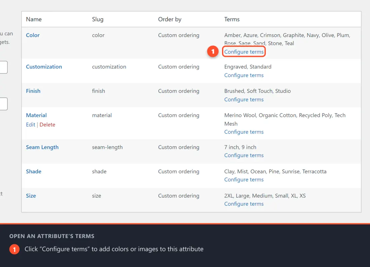
Task: Click Configure terms for Customization
Action: (x=244, y=75)
